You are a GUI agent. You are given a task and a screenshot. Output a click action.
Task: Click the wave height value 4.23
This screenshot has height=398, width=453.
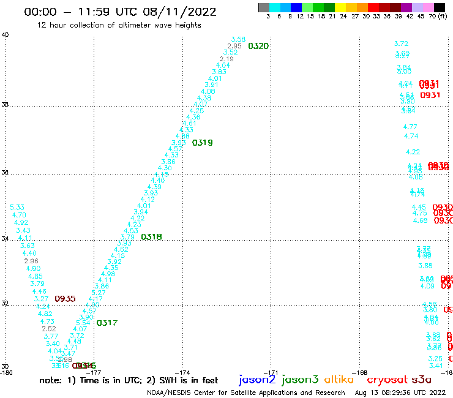134,224
